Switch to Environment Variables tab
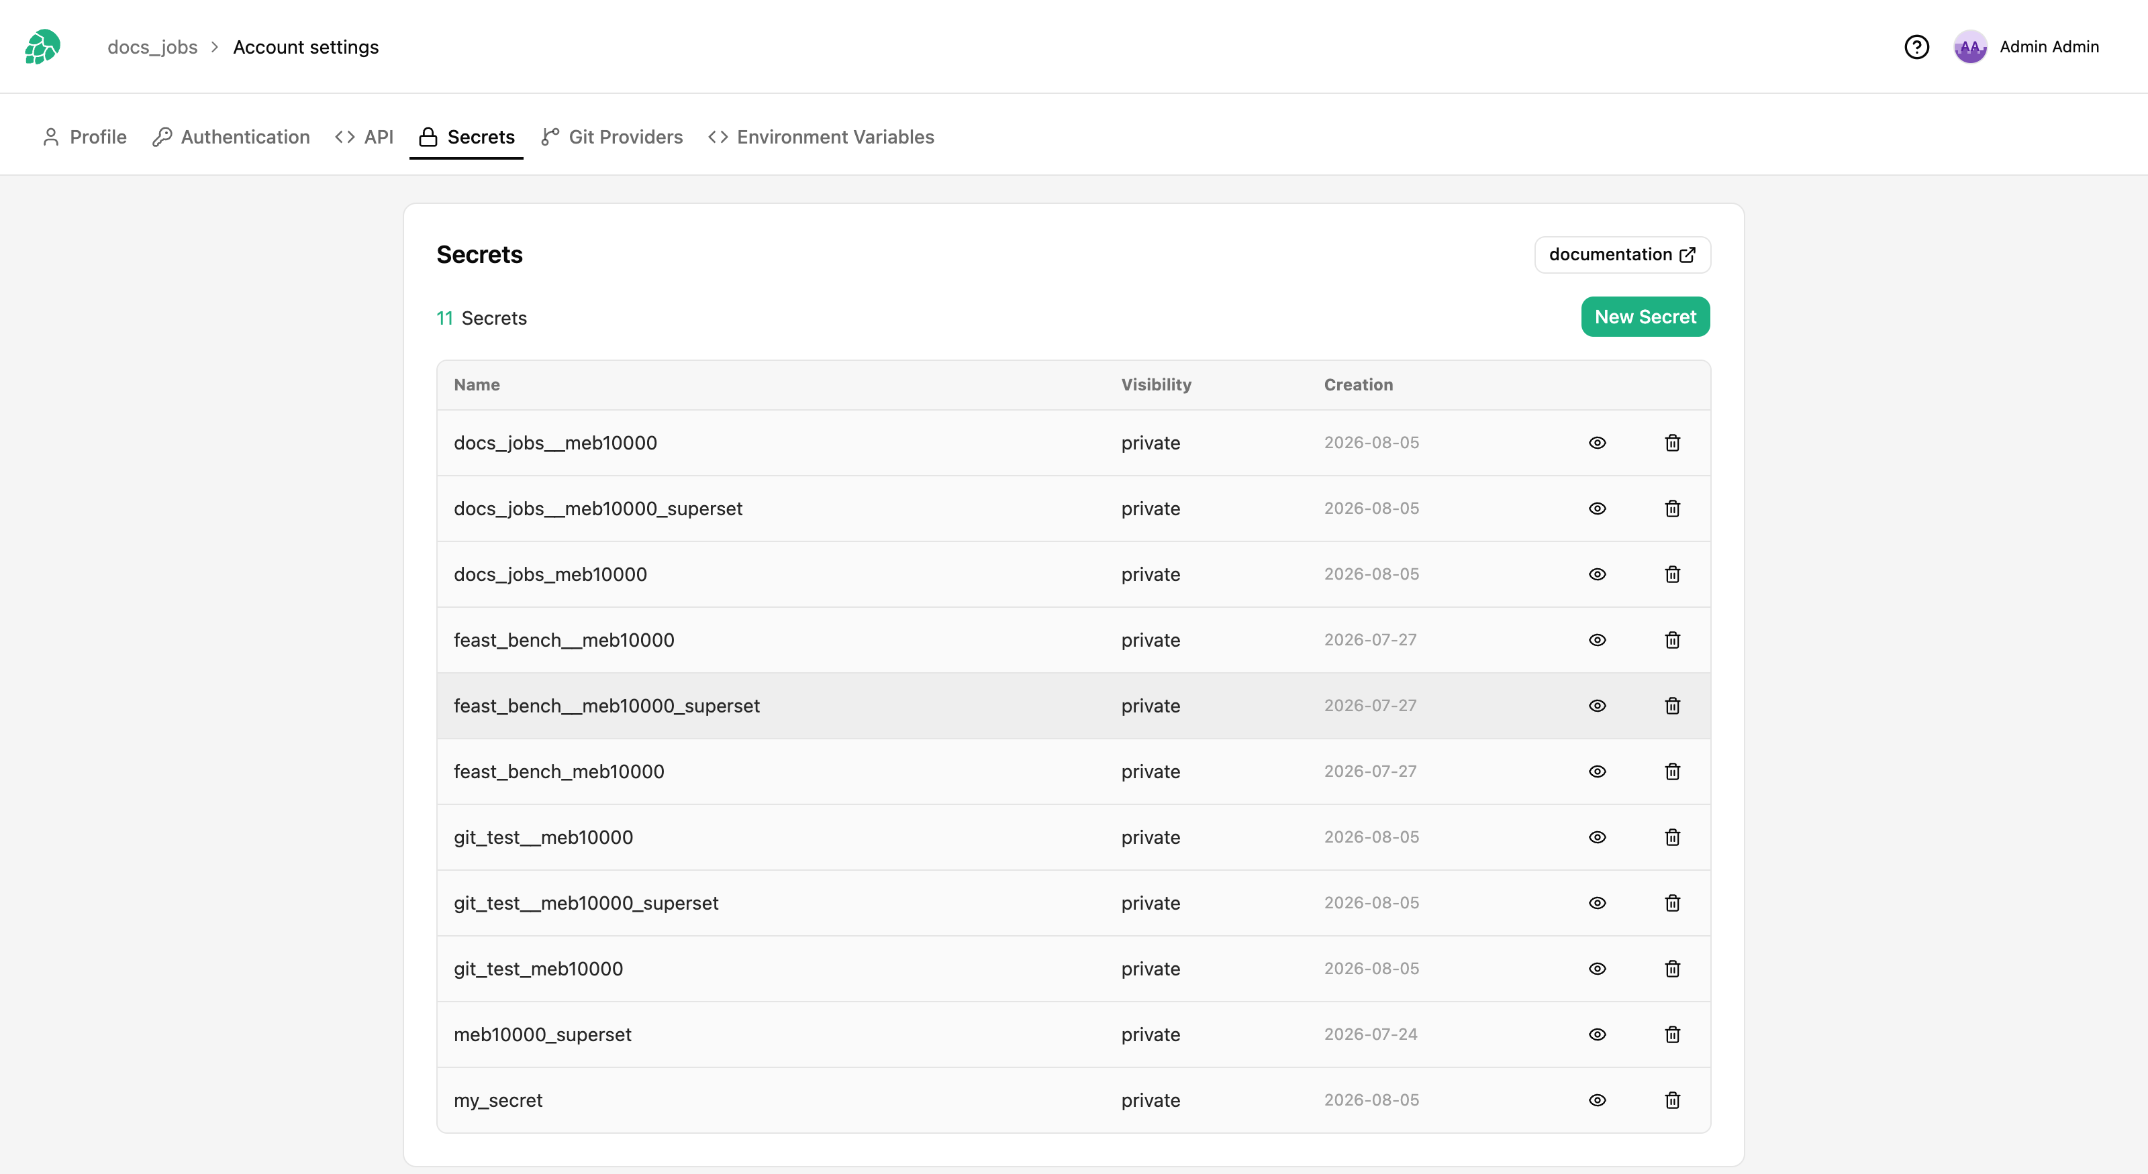This screenshot has height=1174, width=2148. click(822, 137)
